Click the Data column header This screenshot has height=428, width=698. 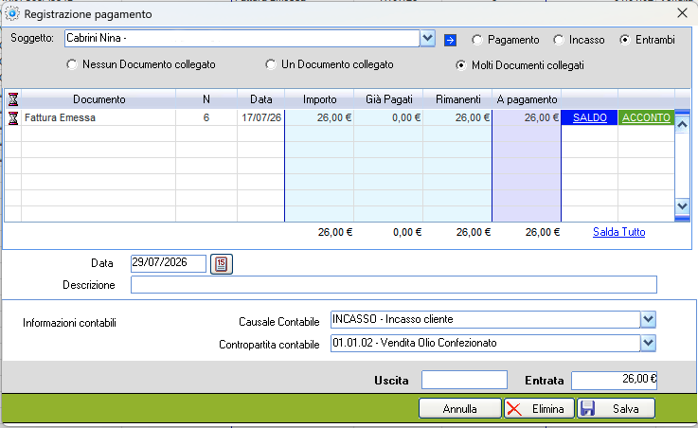(x=260, y=99)
